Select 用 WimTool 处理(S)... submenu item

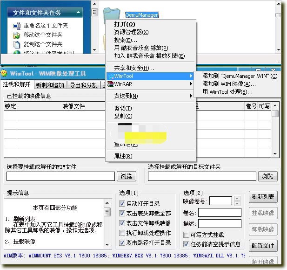pyautogui.click(x=237, y=92)
